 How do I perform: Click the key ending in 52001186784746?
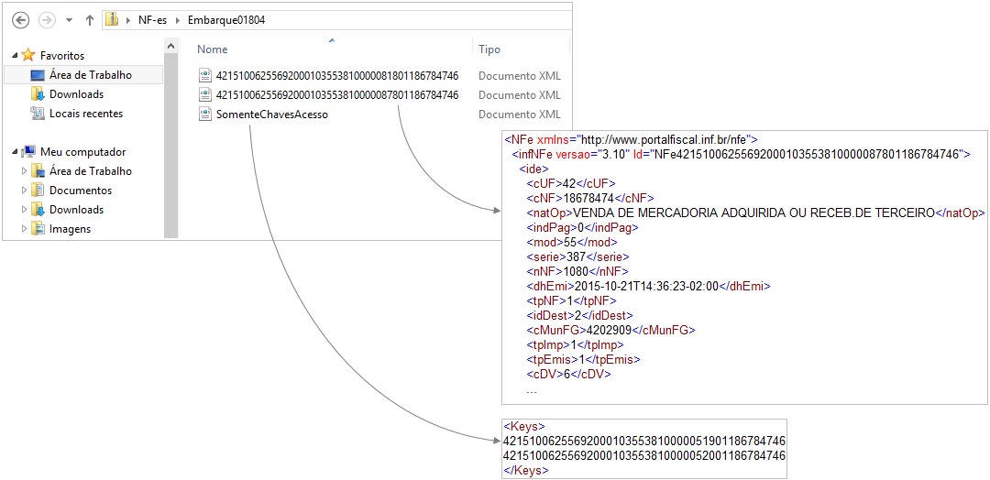click(x=644, y=455)
